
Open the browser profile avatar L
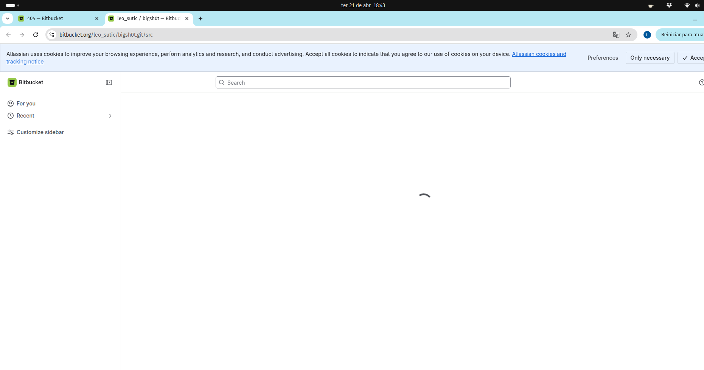pyautogui.click(x=647, y=35)
